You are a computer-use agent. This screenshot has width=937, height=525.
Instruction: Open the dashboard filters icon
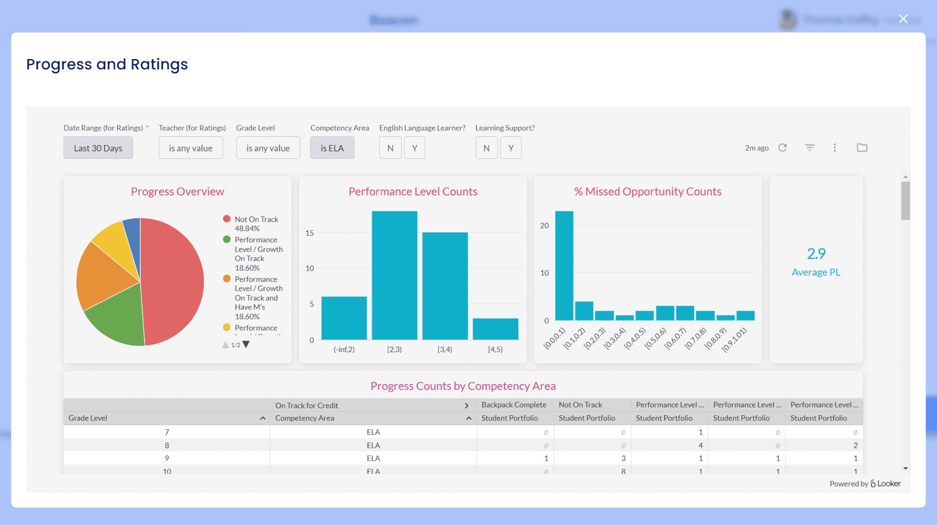(809, 147)
